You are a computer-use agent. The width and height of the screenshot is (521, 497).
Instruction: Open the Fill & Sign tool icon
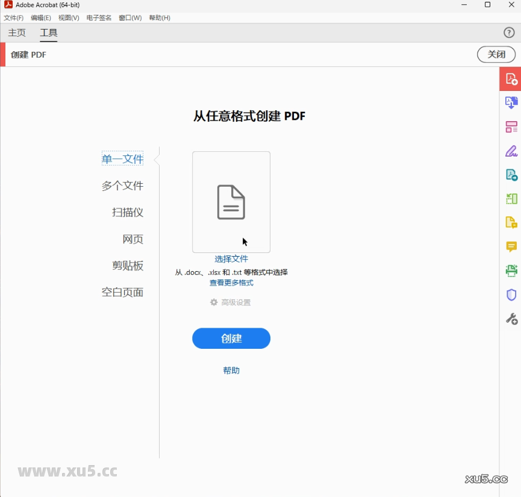[x=511, y=151]
